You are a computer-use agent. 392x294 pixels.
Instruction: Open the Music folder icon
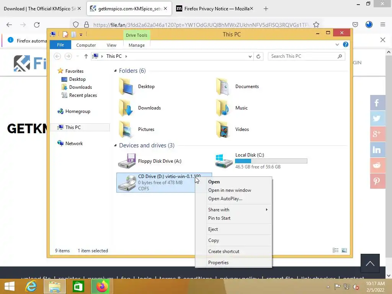pos(223,108)
